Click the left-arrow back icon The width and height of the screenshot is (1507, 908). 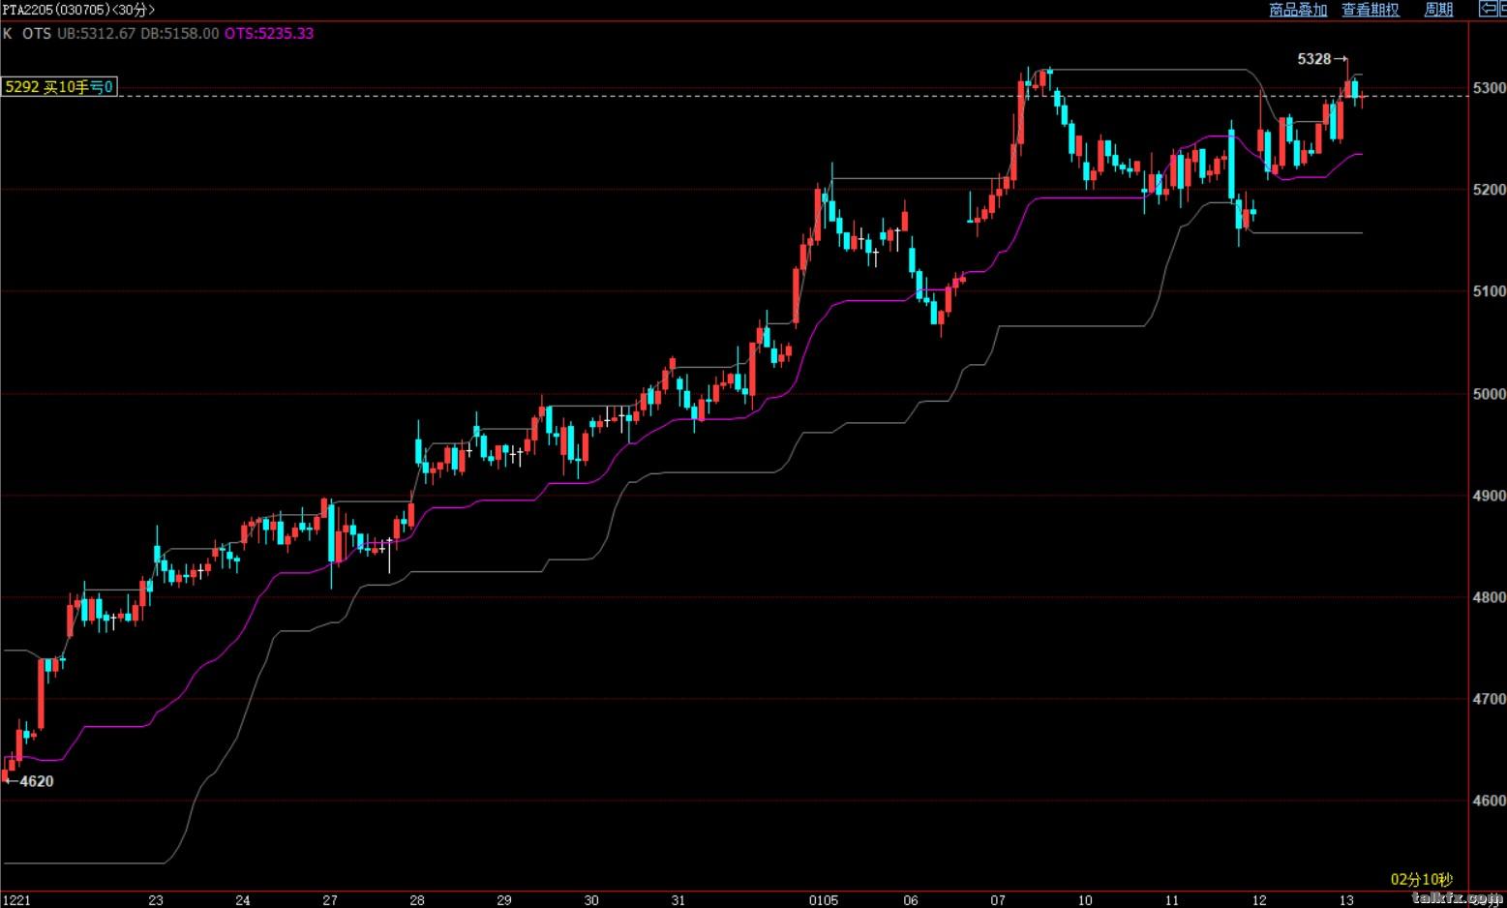pyautogui.click(x=1488, y=9)
